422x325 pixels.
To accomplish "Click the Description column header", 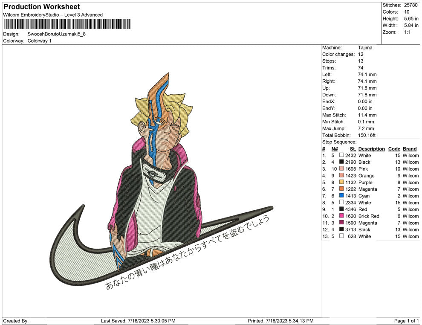I will tap(371, 149).
